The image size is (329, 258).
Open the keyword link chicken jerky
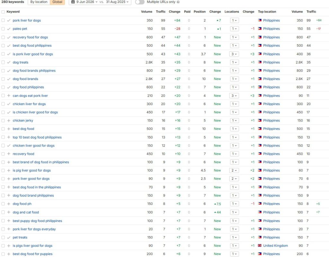pos(23,120)
